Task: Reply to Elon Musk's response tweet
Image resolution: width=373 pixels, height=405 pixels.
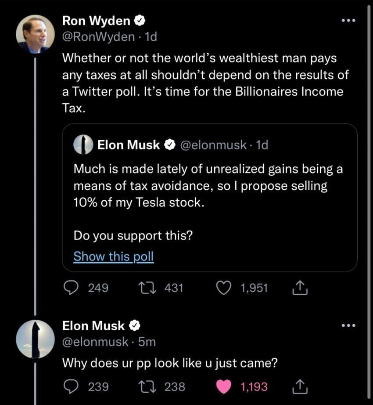Action: tap(71, 386)
